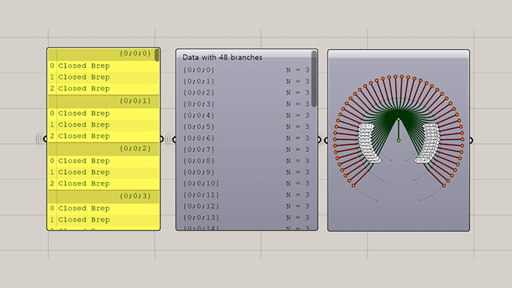
Task: Click the 0;0;47 label in tree view
Action: (x=422, y=160)
